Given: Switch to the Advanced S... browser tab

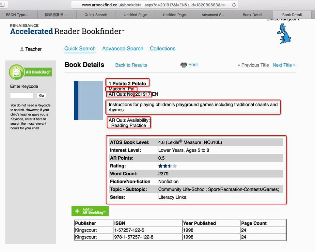Looking at the screenshot, I should (x=213, y=15).
